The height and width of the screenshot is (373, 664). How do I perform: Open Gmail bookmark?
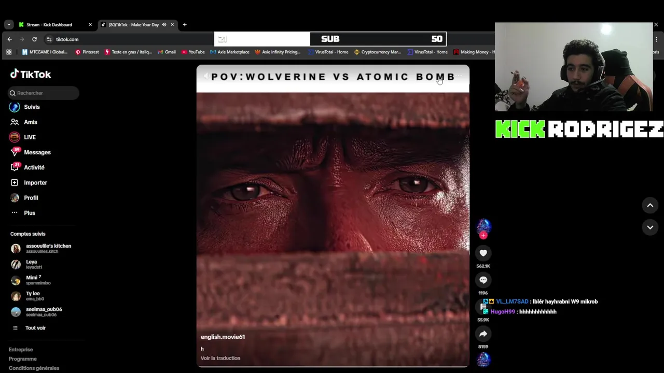167,52
